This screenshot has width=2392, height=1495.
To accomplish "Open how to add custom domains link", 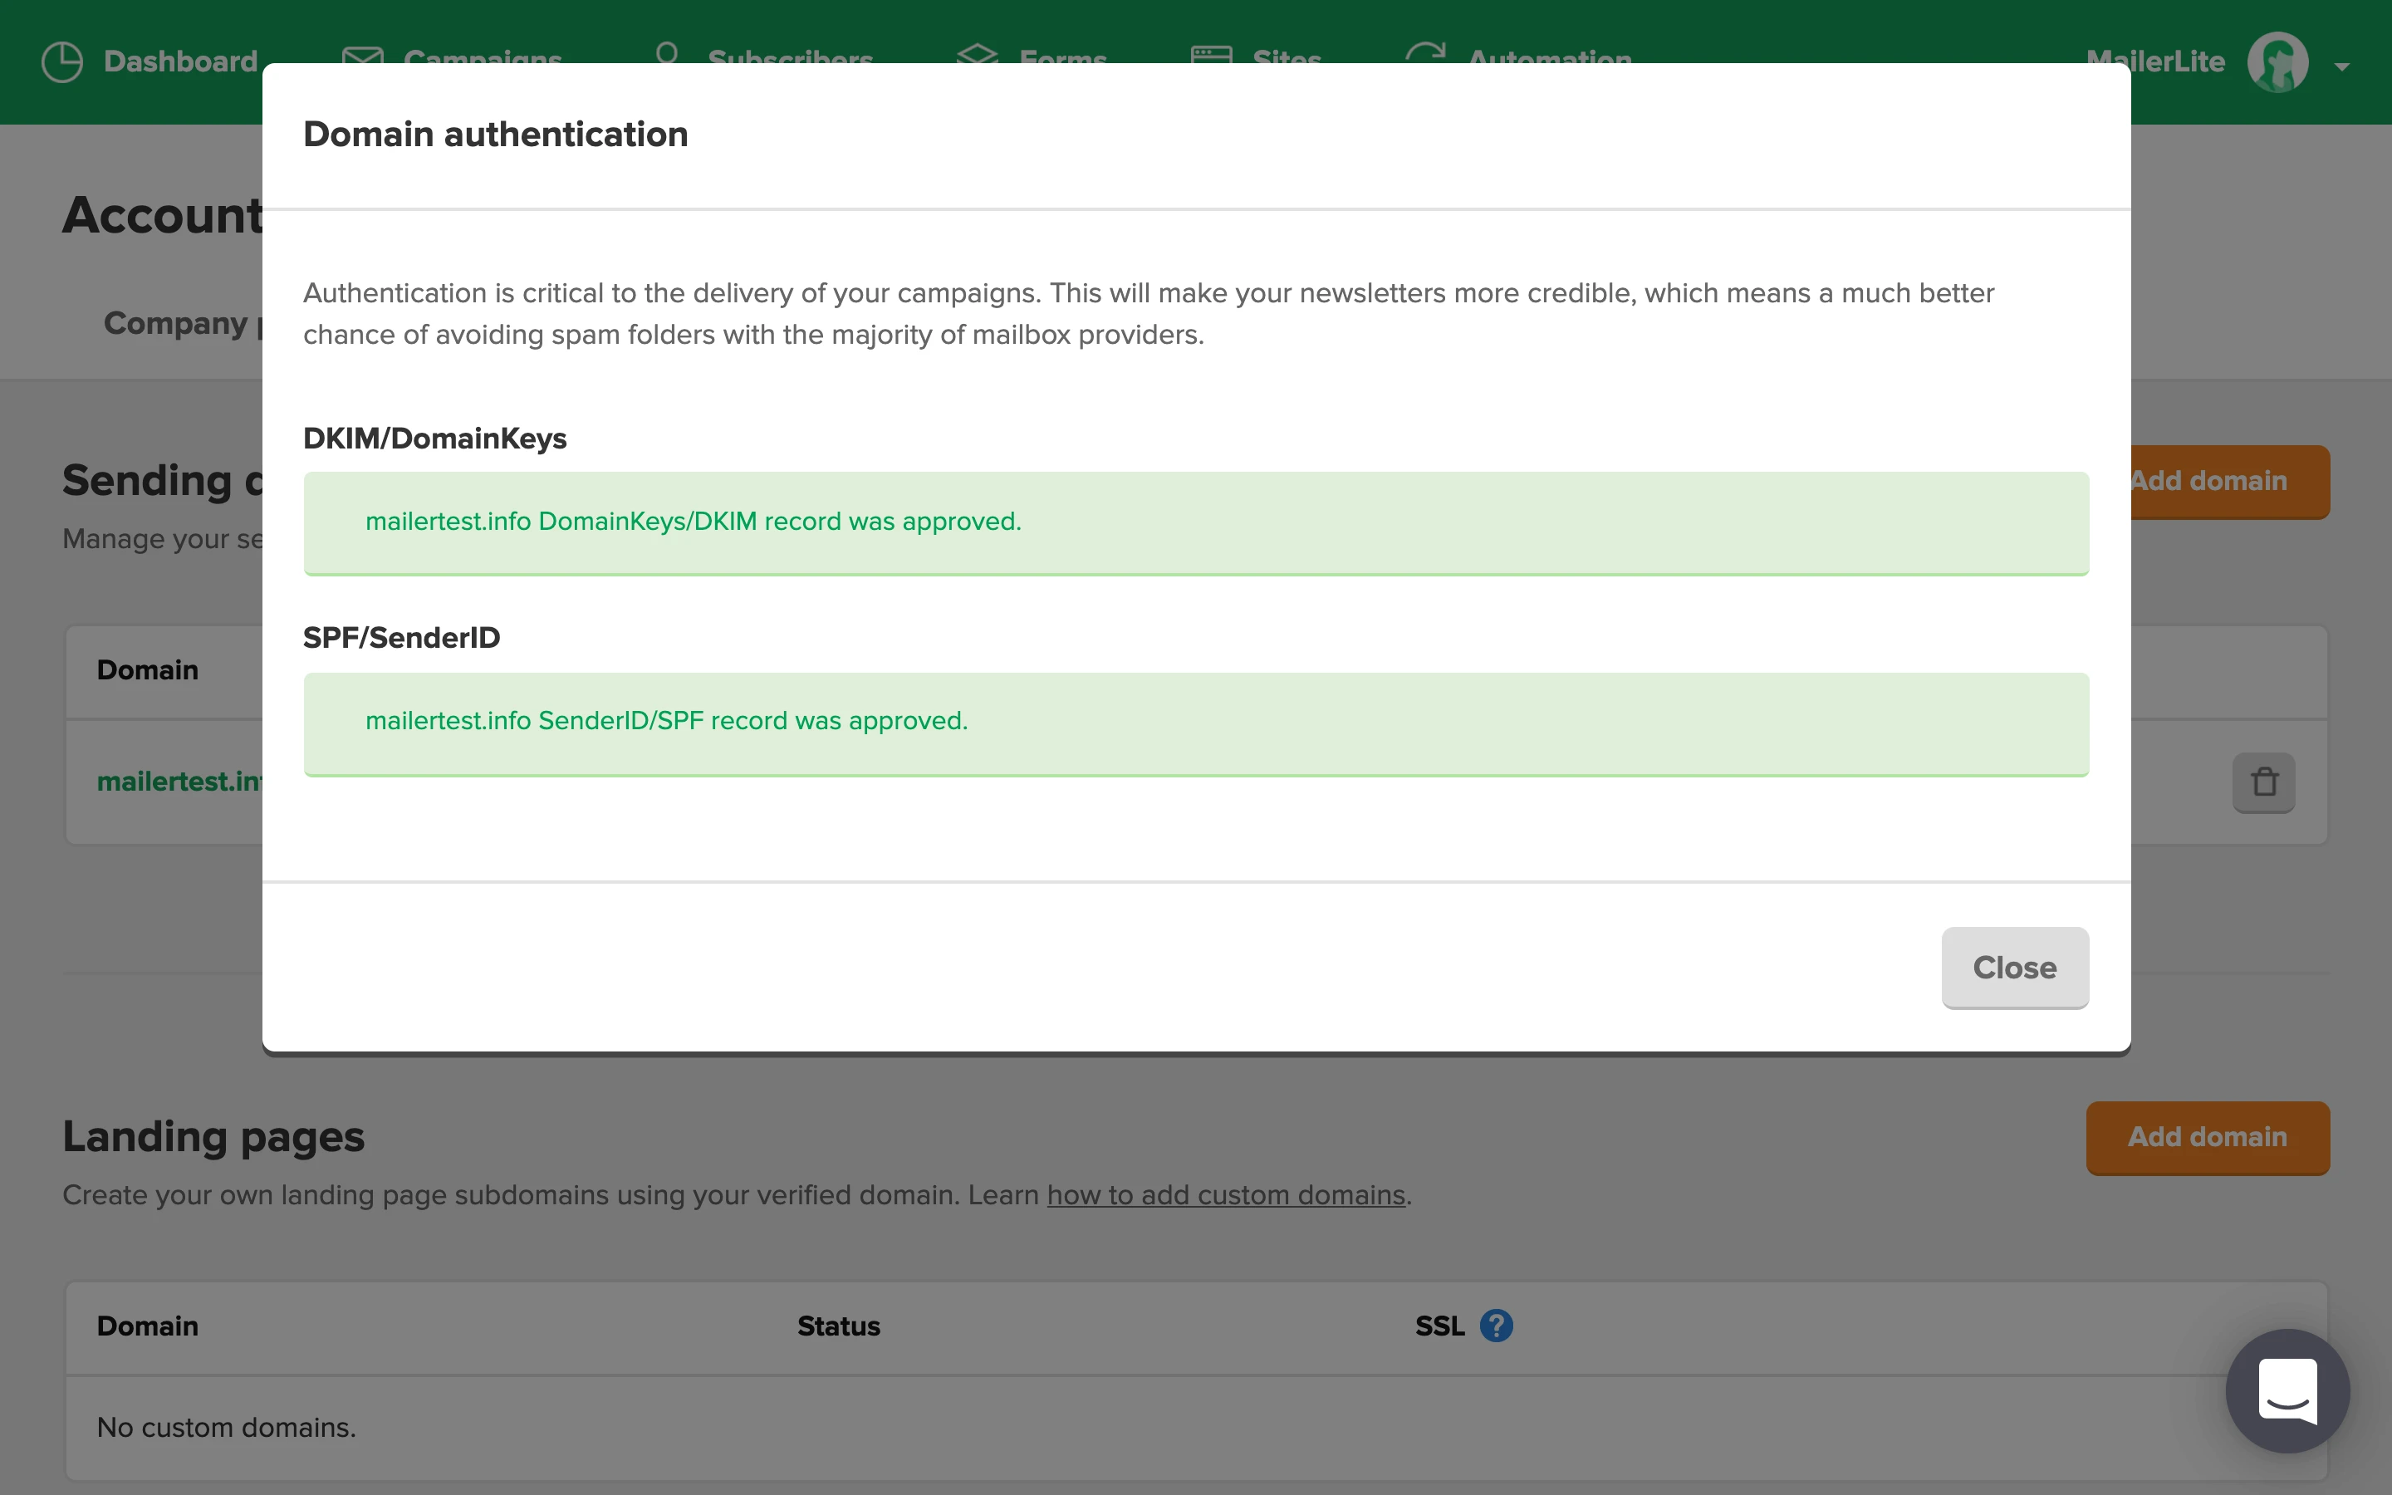I will coord(1226,1195).
